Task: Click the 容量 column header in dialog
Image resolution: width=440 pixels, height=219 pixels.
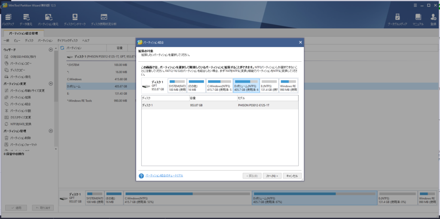Action: 213,98
